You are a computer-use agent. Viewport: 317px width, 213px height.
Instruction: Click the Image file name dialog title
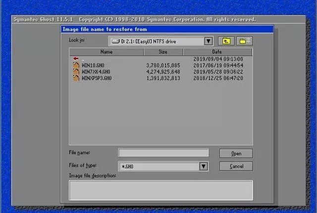point(105,29)
